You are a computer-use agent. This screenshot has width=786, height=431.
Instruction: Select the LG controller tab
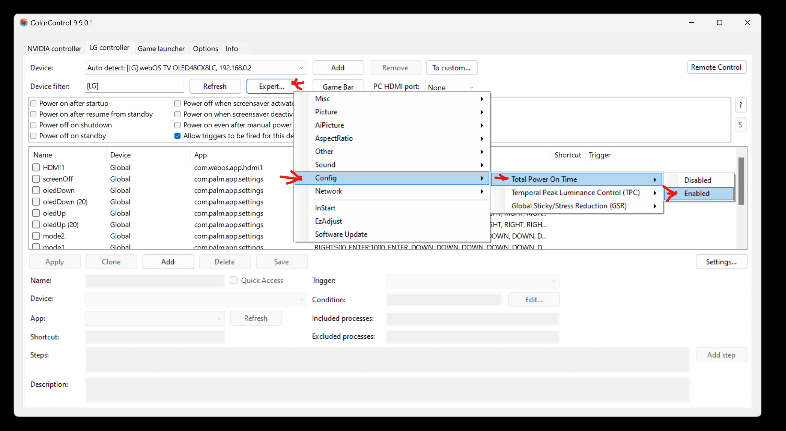click(x=109, y=47)
